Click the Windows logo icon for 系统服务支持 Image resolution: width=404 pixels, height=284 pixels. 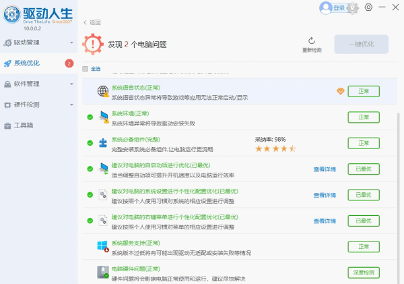point(103,246)
